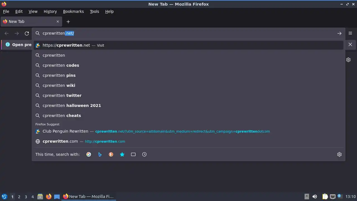This screenshot has width=357, height=201.
Task: Open the File menu
Action: 6,11
